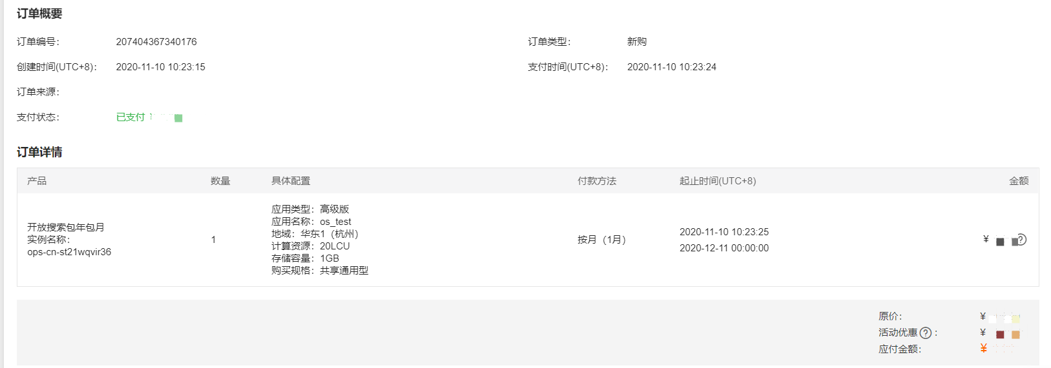Click the 具体配置 column header

(291, 181)
